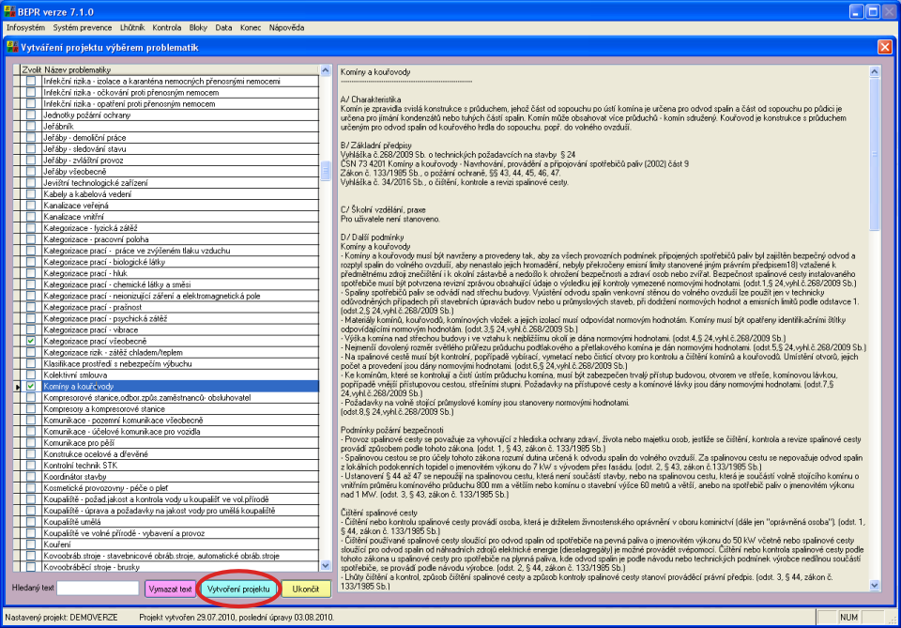Check Koordinátor stavby checkbox

(31, 477)
